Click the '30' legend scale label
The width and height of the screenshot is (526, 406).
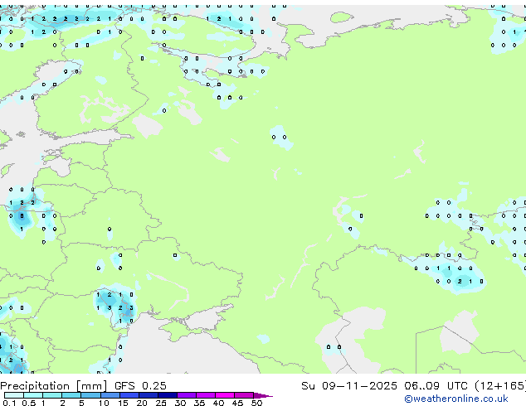coord(180,403)
